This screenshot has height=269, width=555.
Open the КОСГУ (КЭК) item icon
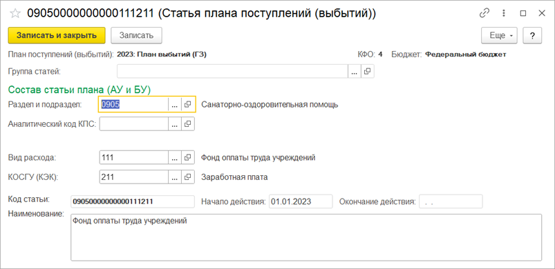(187, 177)
